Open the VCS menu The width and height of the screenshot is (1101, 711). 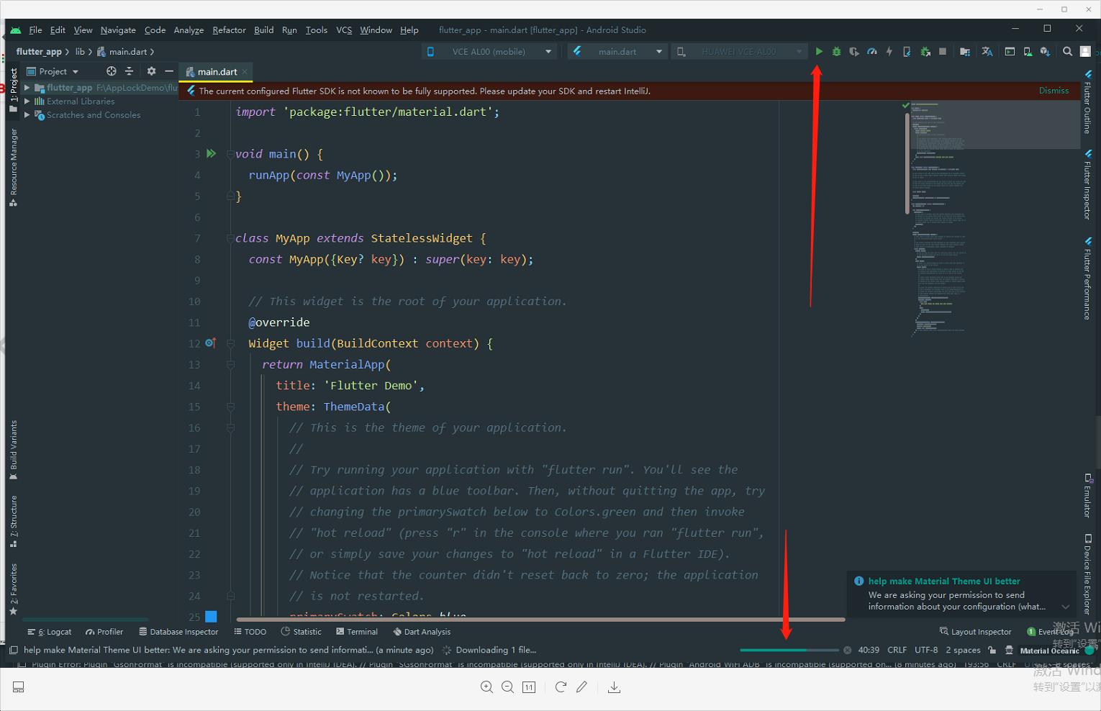point(344,30)
